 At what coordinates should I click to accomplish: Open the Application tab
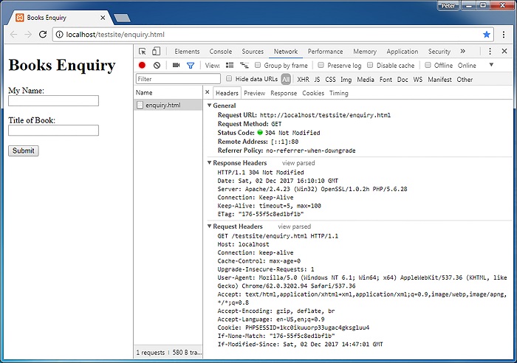point(403,52)
